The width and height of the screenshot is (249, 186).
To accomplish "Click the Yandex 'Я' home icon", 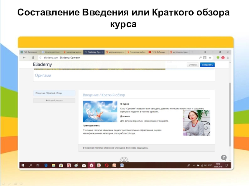I will click(x=33, y=58).
